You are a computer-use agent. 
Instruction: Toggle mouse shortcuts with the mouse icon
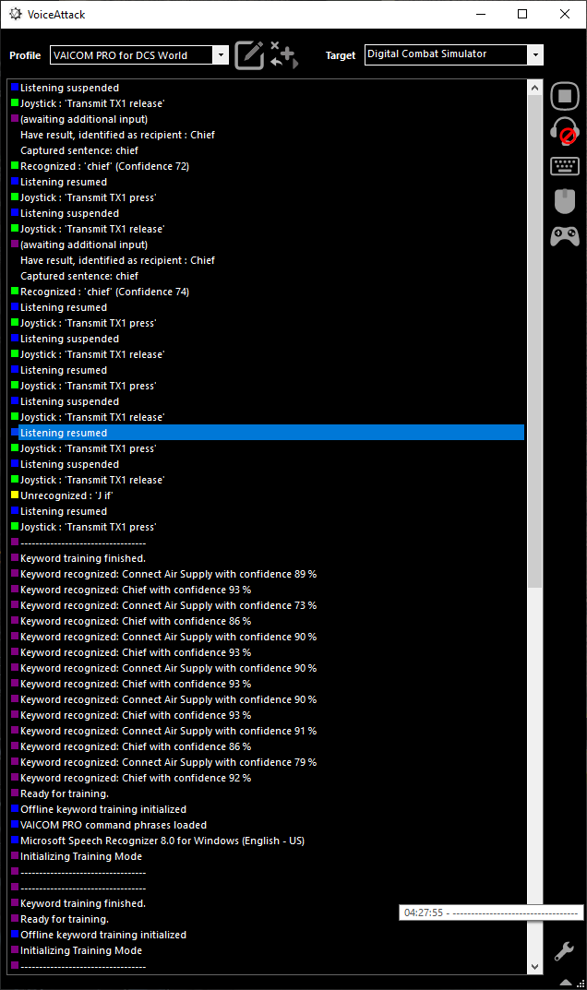click(x=564, y=201)
